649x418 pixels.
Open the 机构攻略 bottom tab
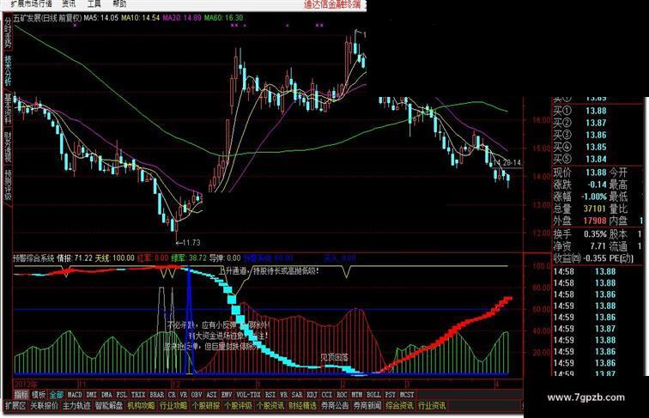click(x=141, y=406)
